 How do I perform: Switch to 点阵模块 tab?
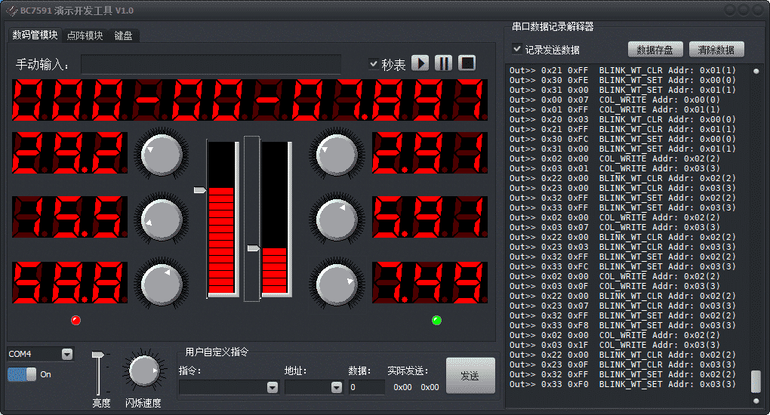85,35
